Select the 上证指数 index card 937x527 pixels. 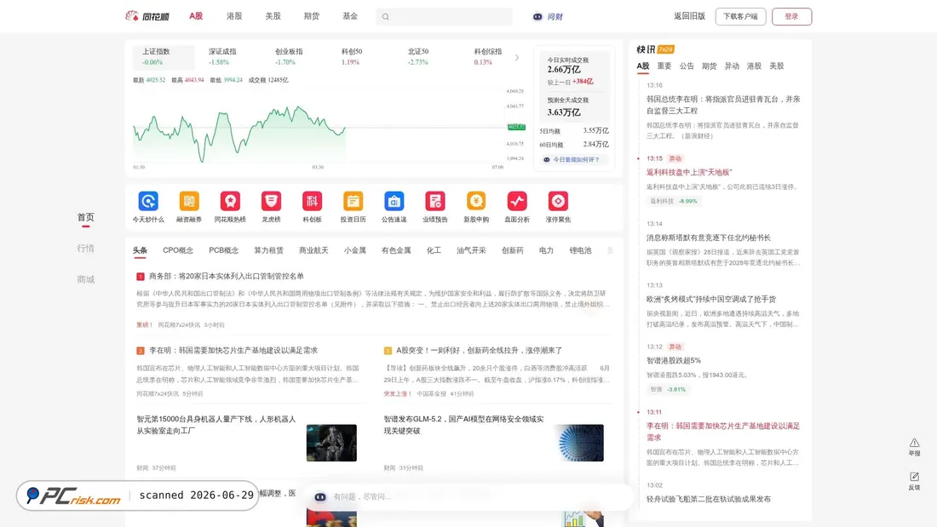pos(164,57)
